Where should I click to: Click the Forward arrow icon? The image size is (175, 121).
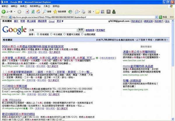(19, 12)
